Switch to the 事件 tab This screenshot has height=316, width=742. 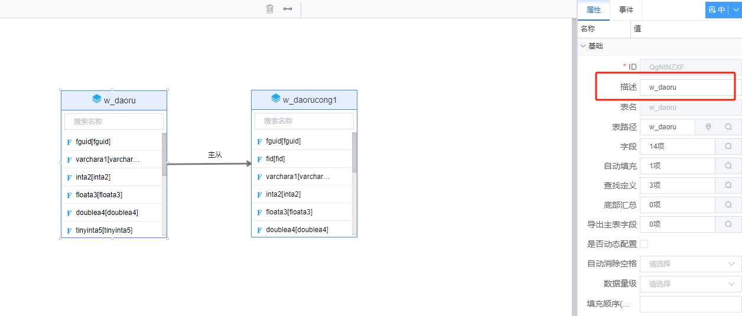[x=626, y=10]
